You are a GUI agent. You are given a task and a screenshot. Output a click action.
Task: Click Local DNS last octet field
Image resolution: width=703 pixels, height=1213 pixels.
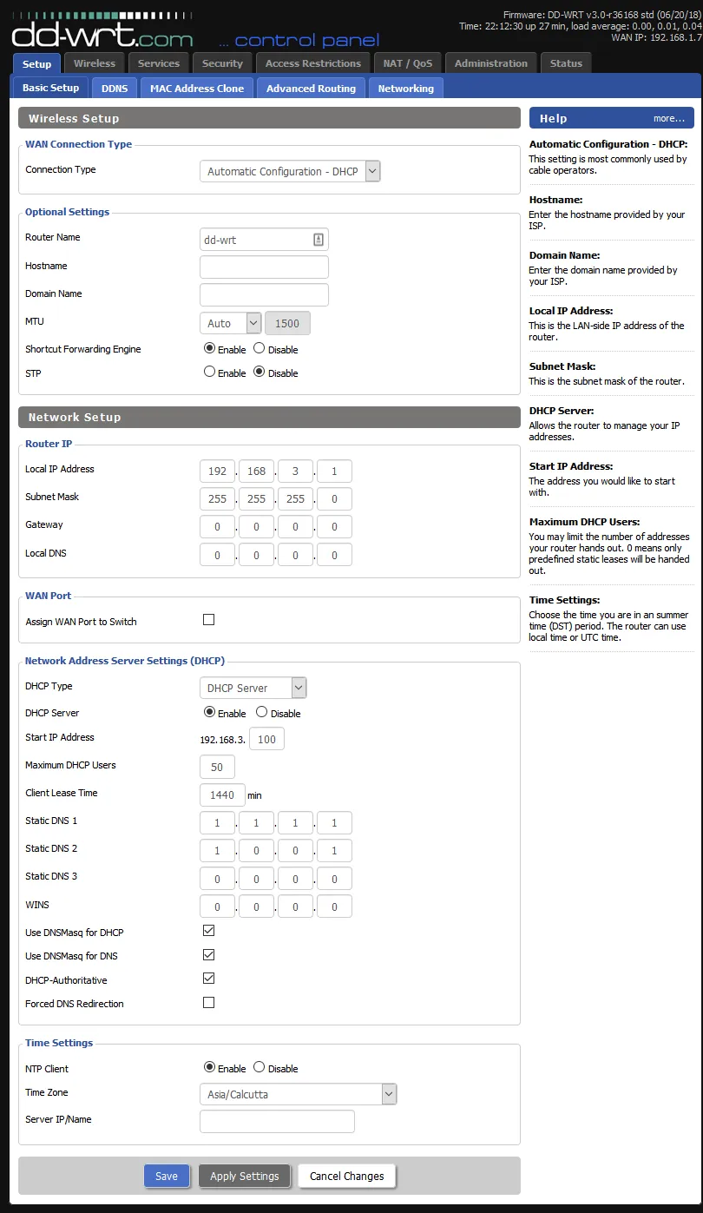(x=334, y=555)
